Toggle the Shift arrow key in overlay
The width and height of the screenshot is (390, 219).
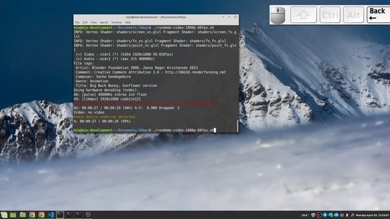click(303, 15)
